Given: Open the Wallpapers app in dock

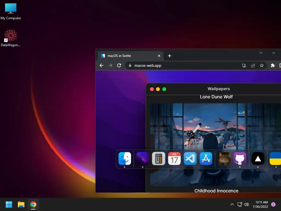Looking at the screenshot, I should tap(142, 159).
